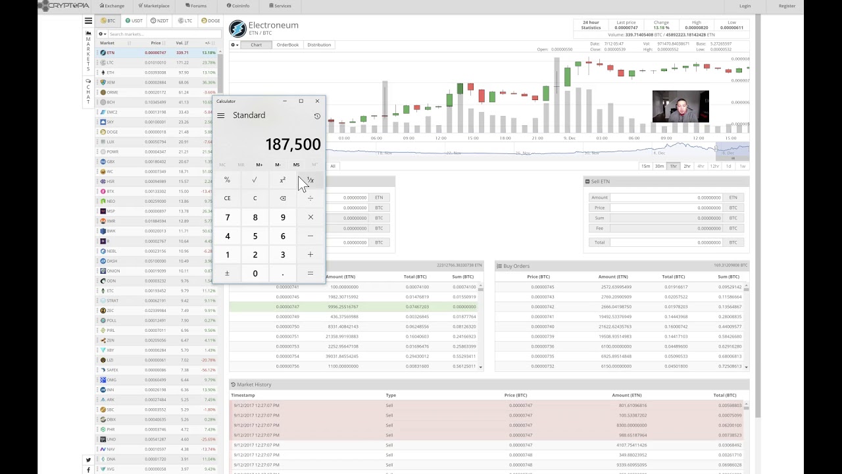Select the USDT base market tab

[x=134, y=20]
